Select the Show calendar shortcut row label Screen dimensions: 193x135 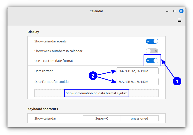point(45,118)
